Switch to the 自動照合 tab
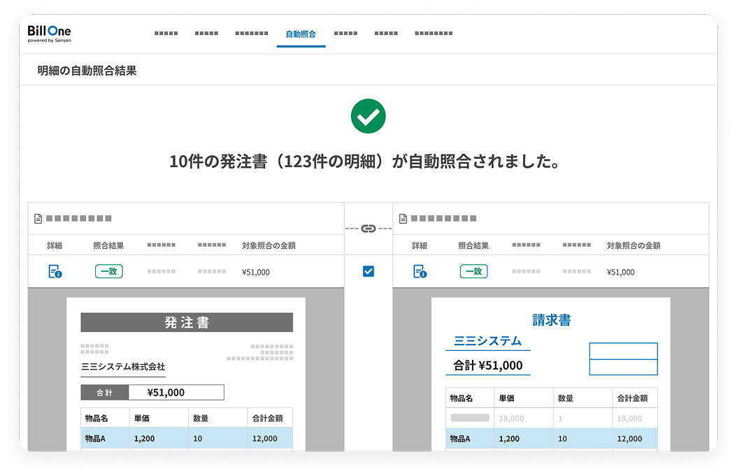 pyautogui.click(x=301, y=34)
